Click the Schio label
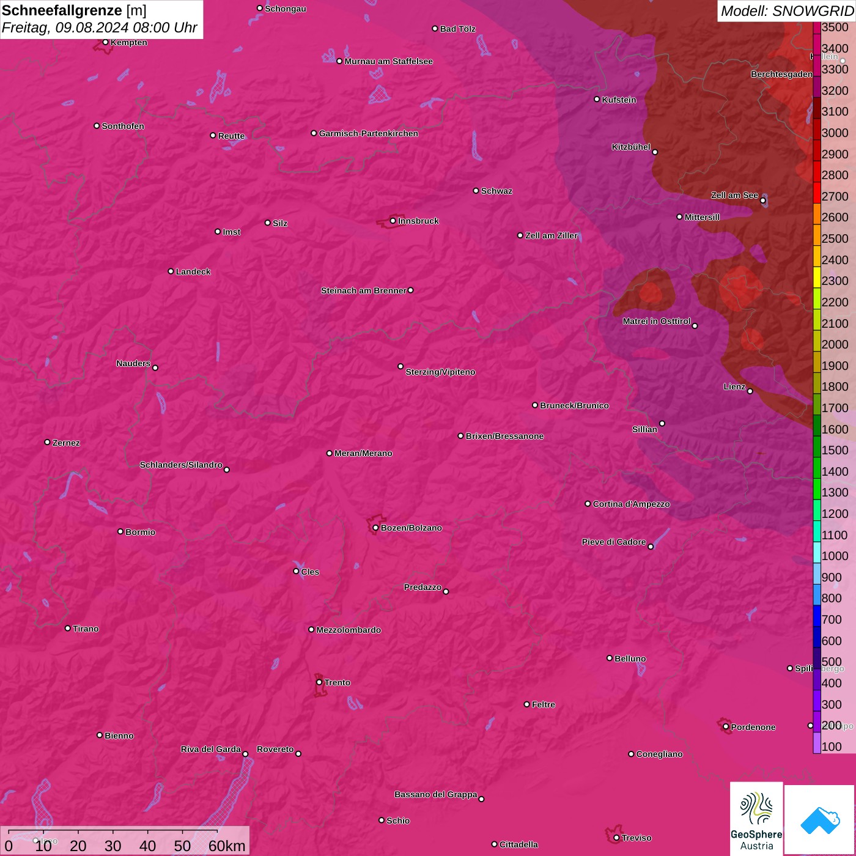This screenshot has height=856, width=856. click(x=398, y=821)
